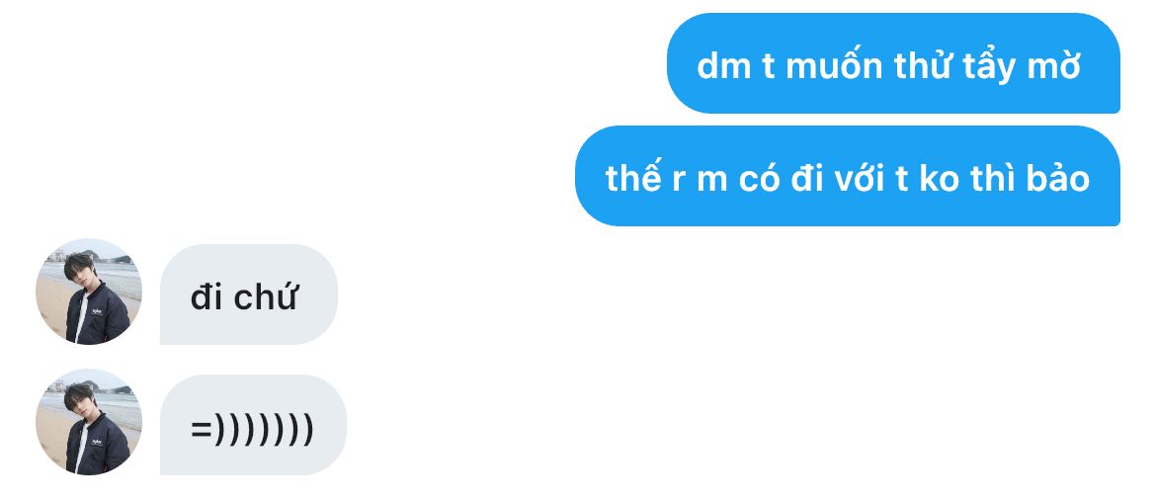Open the sender avatar beside "đi chứ"
The image size is (1156, 504).
coord(89,292)
